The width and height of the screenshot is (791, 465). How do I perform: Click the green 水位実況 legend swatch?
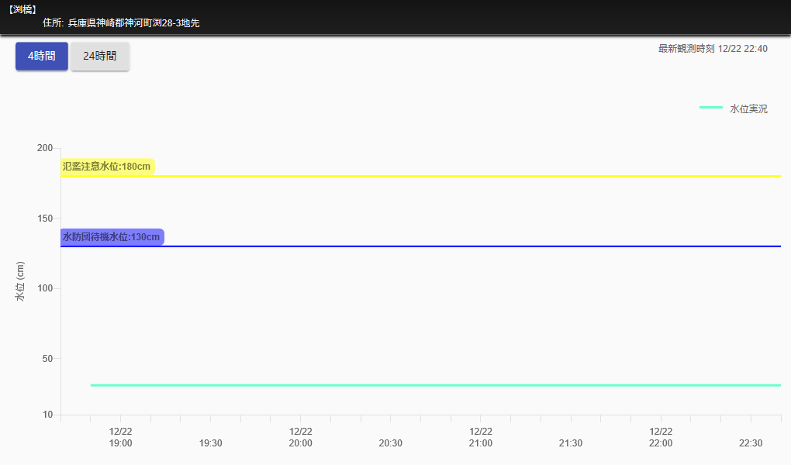point(710,108)
